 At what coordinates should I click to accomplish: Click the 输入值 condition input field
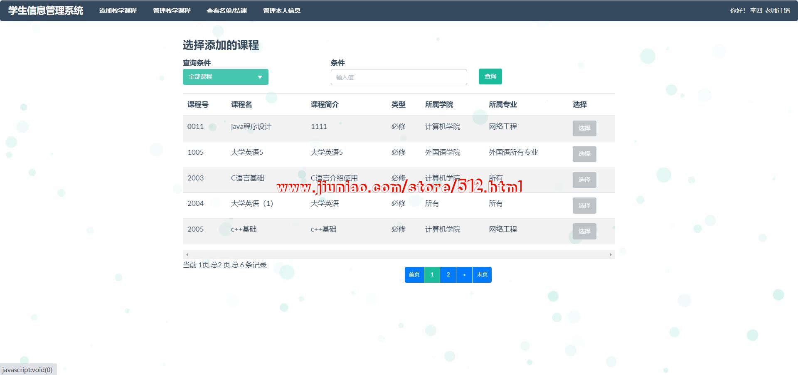(x=399, y=77)
